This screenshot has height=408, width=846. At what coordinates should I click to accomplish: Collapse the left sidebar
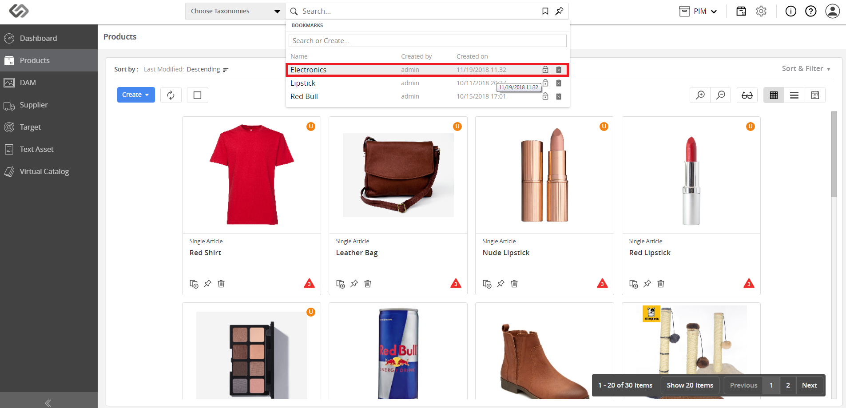tap(48, 402)
